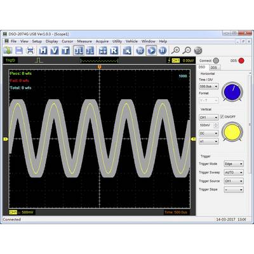Click the round grey icon after zoom out
Image resolution: width=254 pixels, height=254 pixels.
[198, 50]
